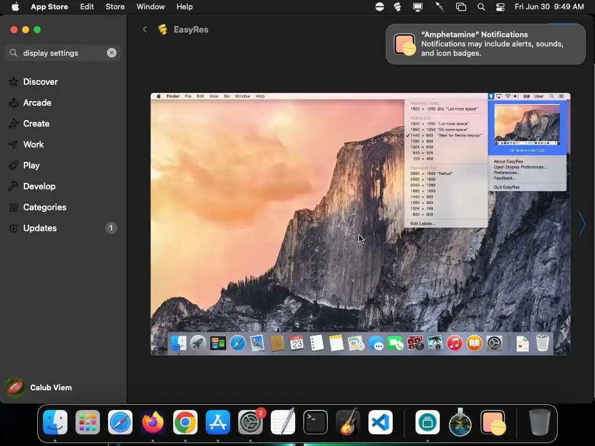Open the Trash in the Dock

[x=540, y=422]
